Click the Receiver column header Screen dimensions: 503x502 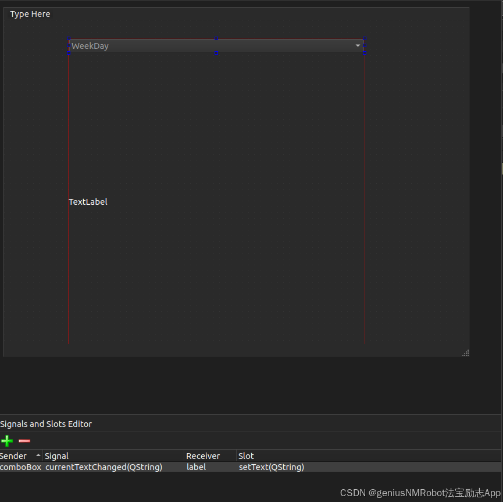click(202, 455)
